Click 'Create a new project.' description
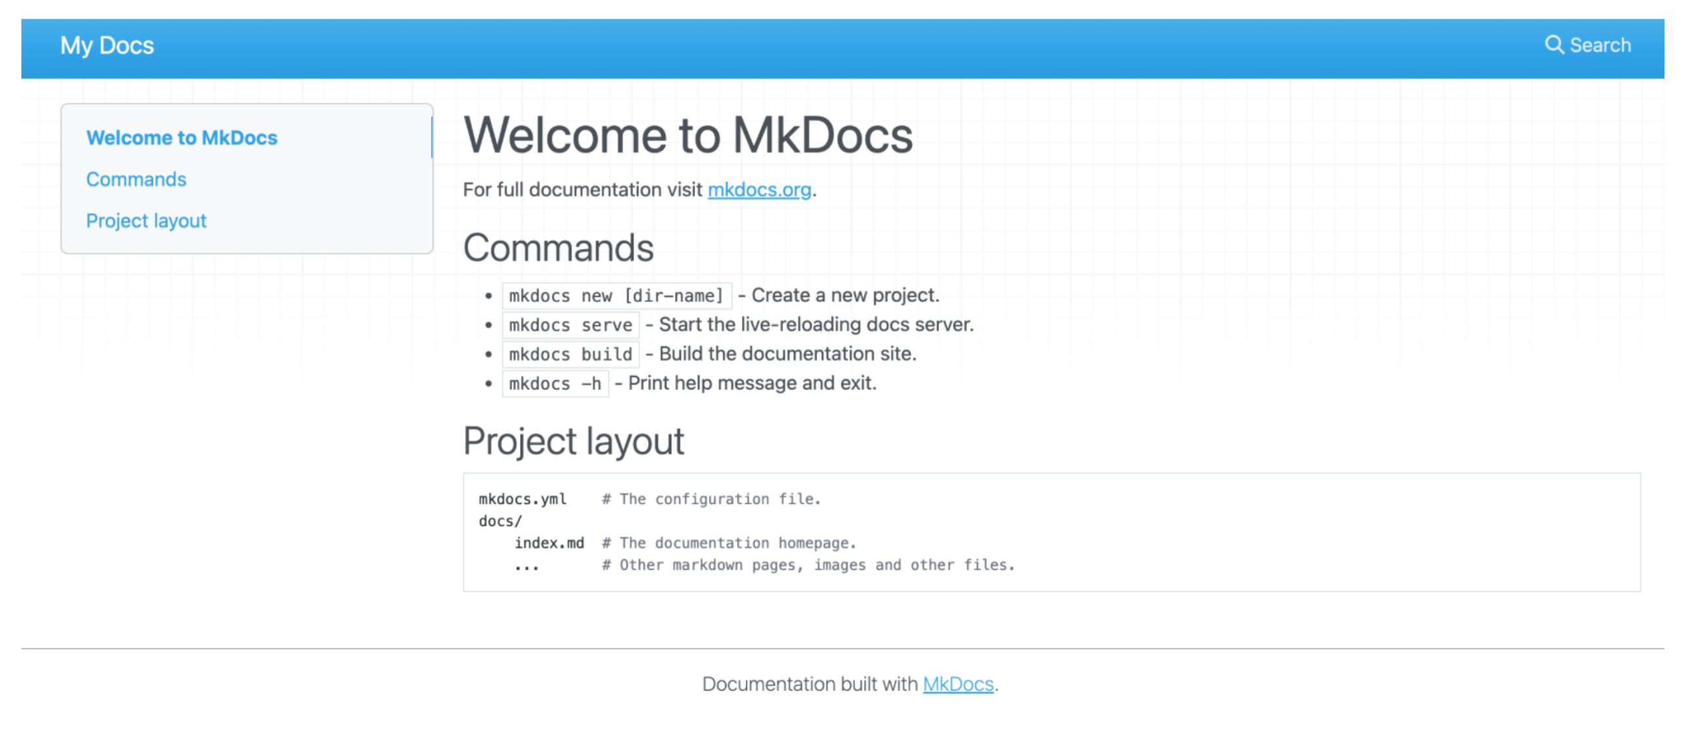 coord(845,295)
